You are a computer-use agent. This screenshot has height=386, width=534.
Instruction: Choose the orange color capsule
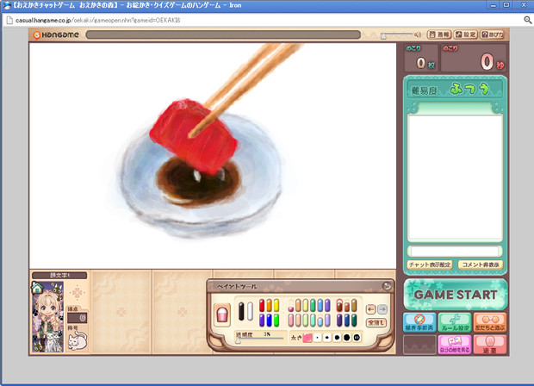tap(269, 305)
